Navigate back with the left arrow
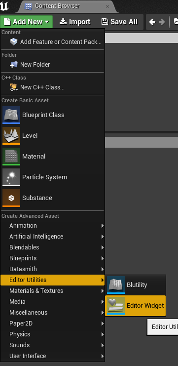 (152, 22)
